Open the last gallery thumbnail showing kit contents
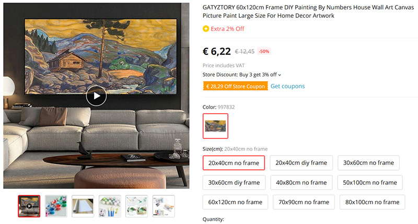 click(164, 206)
